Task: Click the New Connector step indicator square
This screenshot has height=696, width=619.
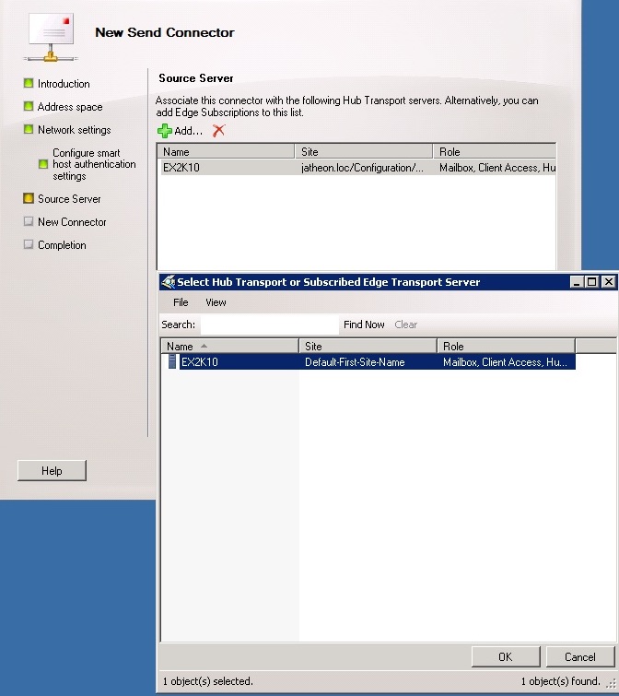Action: pyautogui.click(x=29, y=221)
